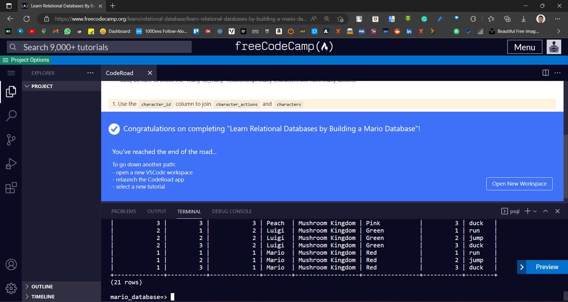Switch to the PROBLEMS tab

pyautogui.click(x=124, y=211)
